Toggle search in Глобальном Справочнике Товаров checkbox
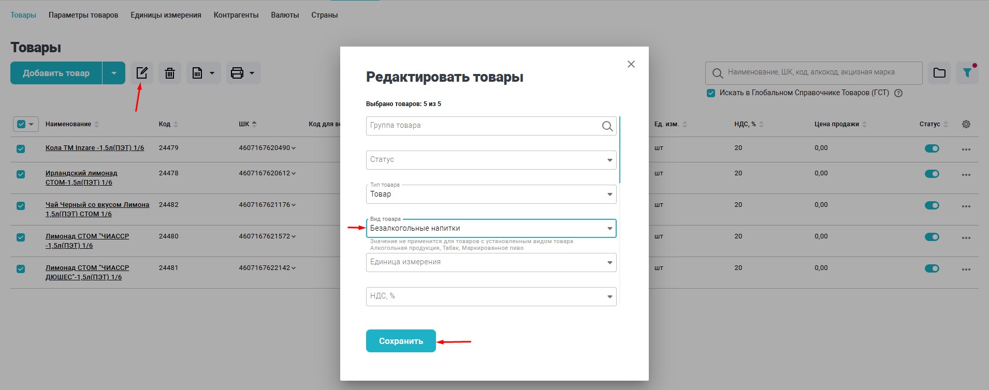This screenshot has height=390, width=989. (x=711, y=93)
